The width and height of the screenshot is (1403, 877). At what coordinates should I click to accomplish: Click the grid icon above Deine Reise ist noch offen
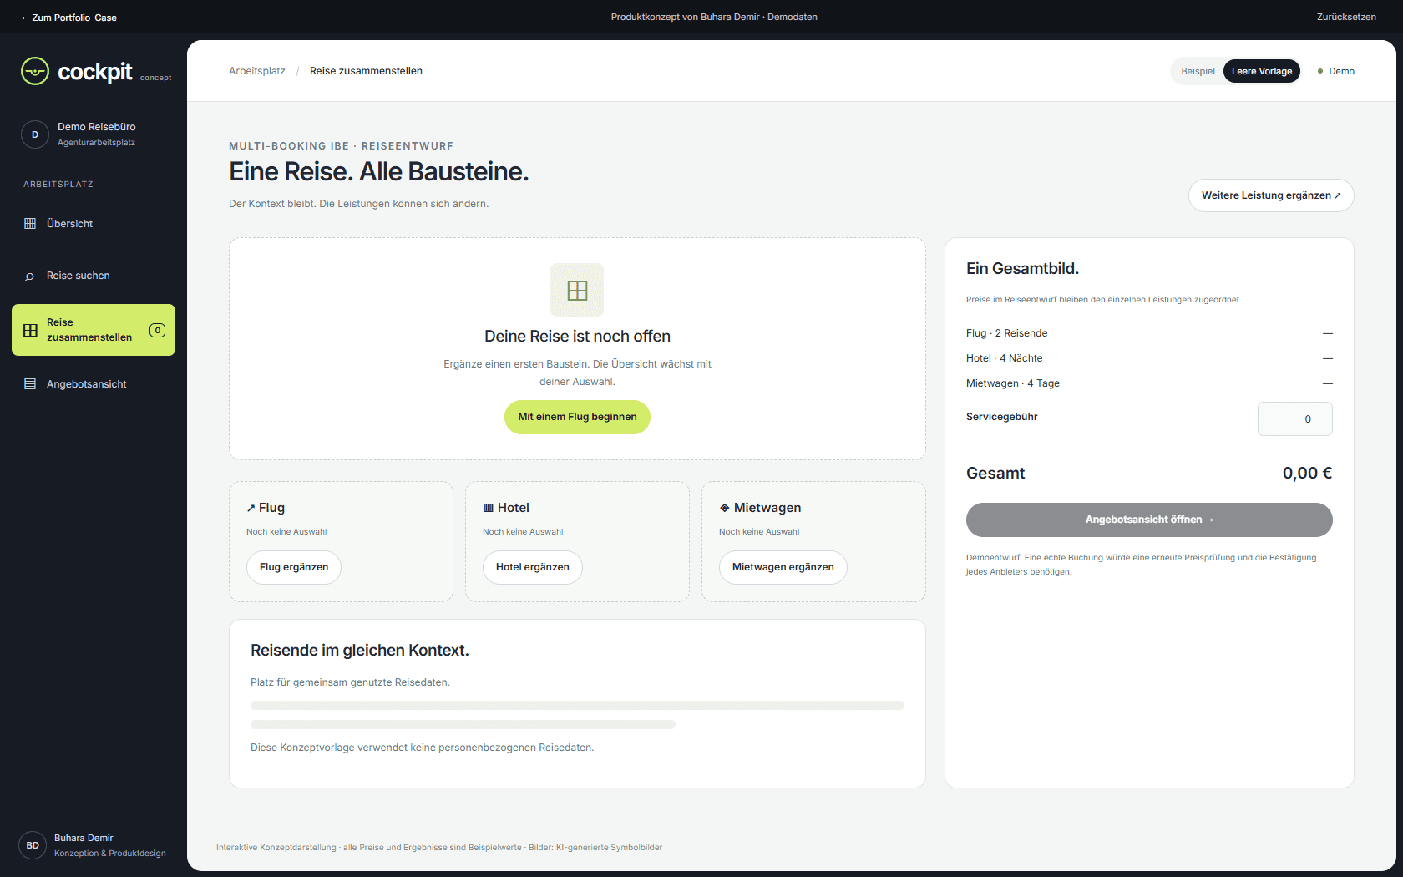point(577,290)
